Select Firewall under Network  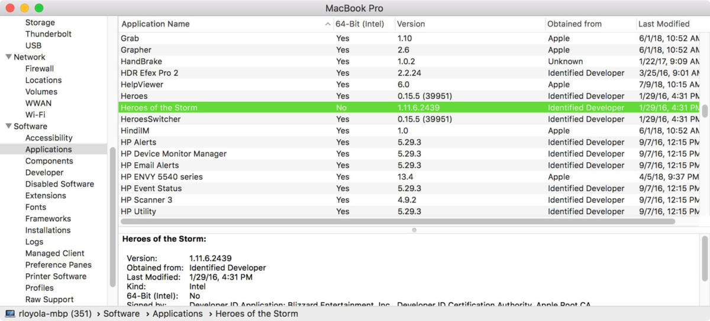[39, 68]
